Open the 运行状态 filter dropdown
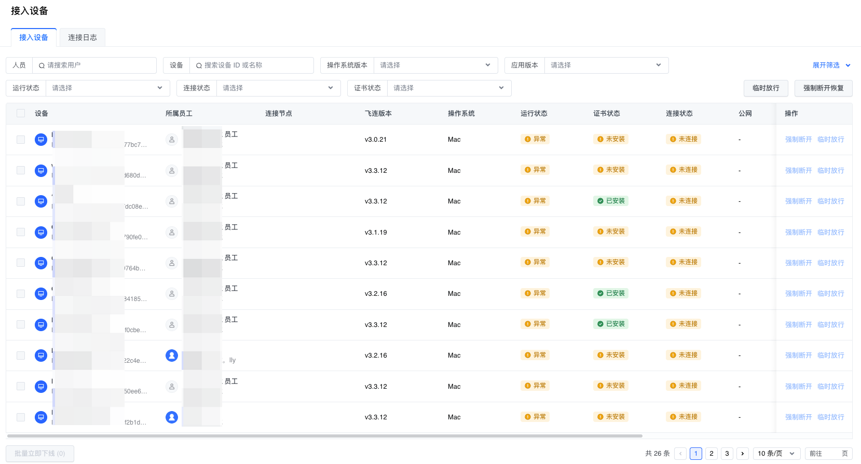Viewport: 861px width, 464px height. (107, 88)
